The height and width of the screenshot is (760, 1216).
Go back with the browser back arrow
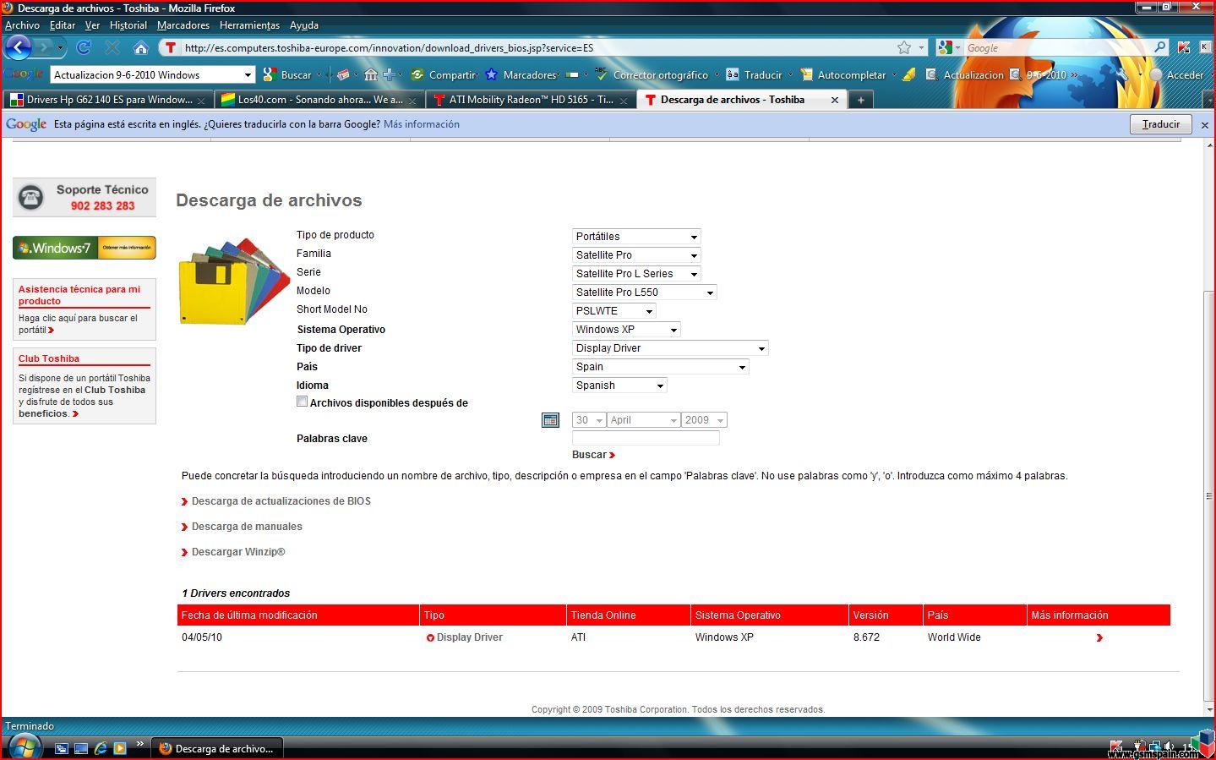click(x=18, y=47)
